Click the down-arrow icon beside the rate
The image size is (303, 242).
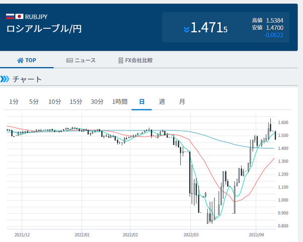click(x=187, y=29)
